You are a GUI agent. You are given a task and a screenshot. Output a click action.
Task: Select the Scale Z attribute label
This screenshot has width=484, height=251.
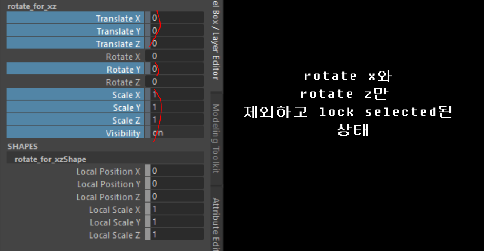[126, 121]
